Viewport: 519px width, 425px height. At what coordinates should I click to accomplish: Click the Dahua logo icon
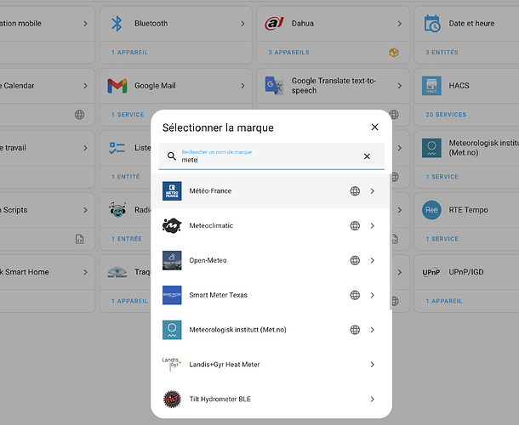(274, 24)
